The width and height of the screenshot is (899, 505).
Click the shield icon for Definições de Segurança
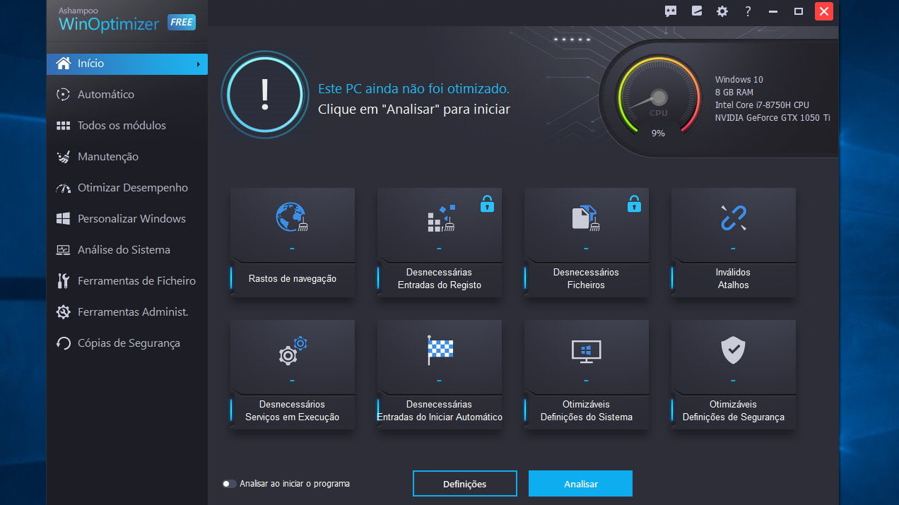click(733, 350)
